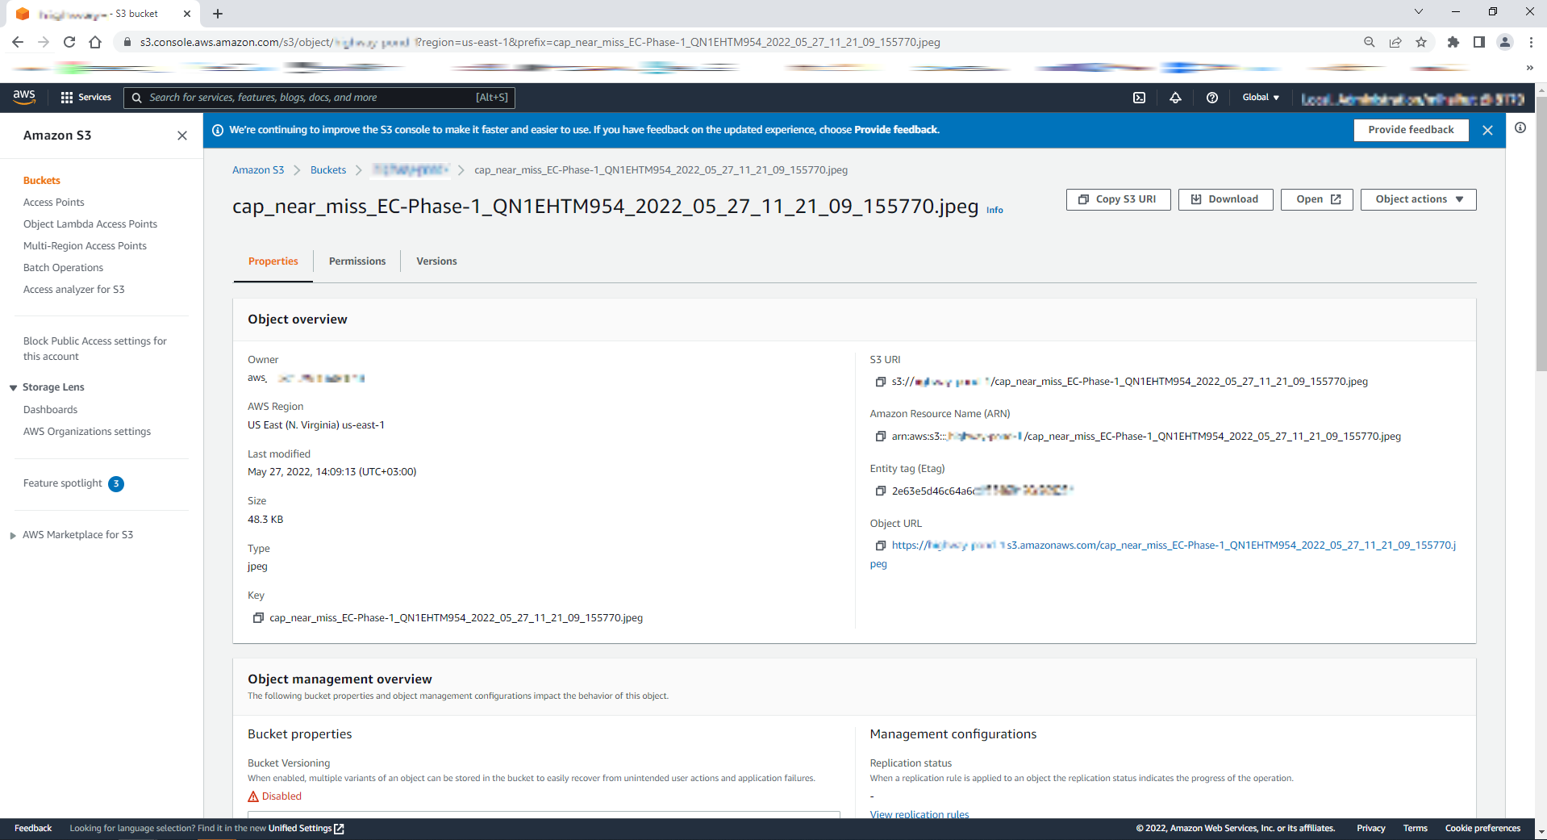Open Object Lambda Access Points
1547x840 pixels.
(90, 224)
